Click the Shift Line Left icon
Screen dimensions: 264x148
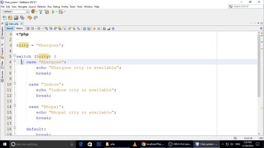coord(84,28)
